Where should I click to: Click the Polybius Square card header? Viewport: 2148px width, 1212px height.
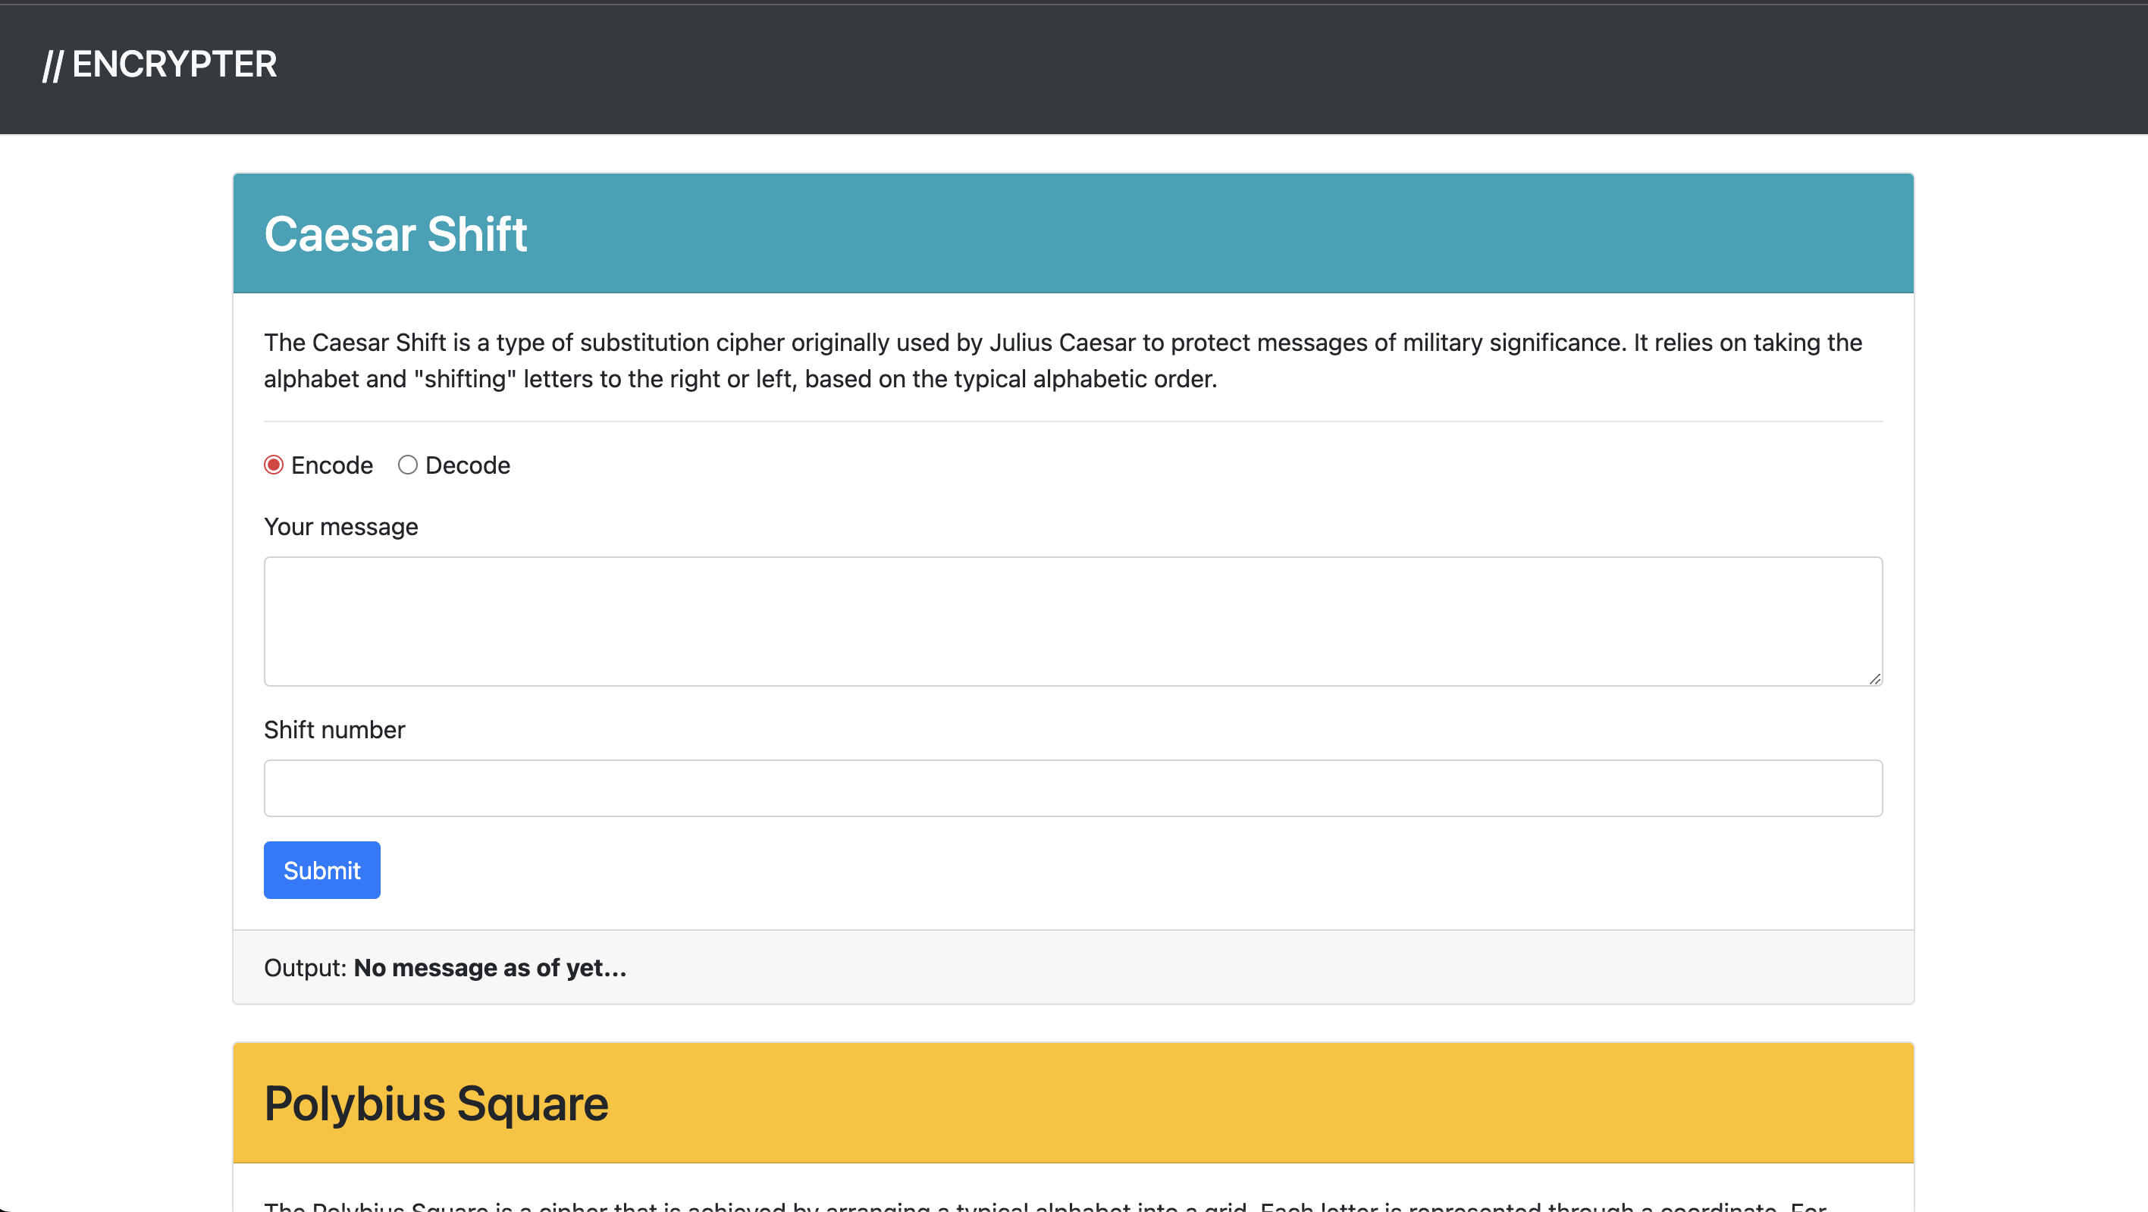(x=1073, y=1102)
